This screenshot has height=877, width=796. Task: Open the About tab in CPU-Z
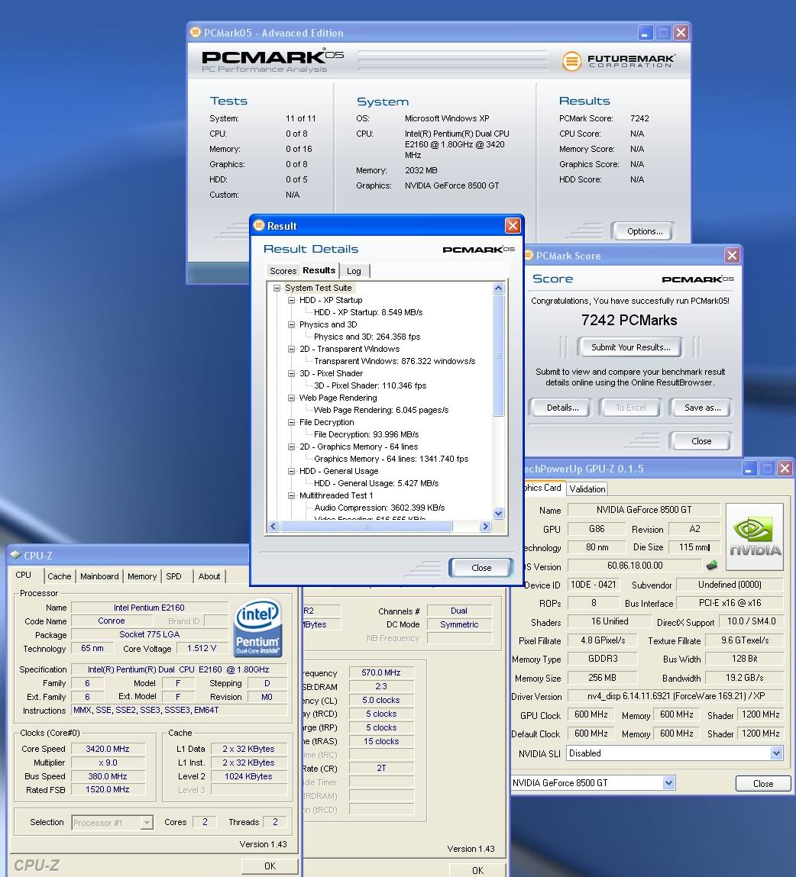tap(209, 576)
